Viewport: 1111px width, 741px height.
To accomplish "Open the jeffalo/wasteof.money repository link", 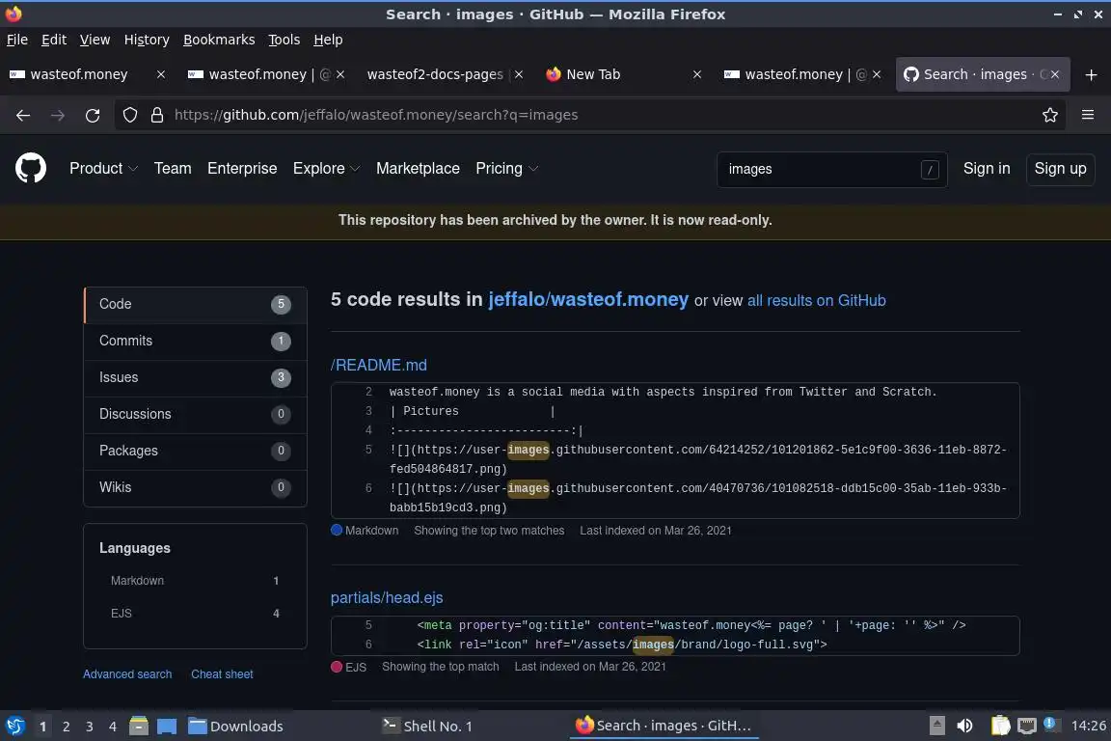I will tap(588, 300).
